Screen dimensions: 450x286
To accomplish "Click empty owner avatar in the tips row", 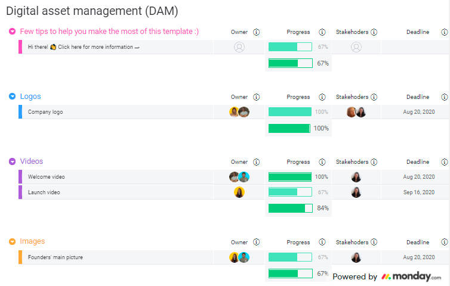I will click(239, 47).
